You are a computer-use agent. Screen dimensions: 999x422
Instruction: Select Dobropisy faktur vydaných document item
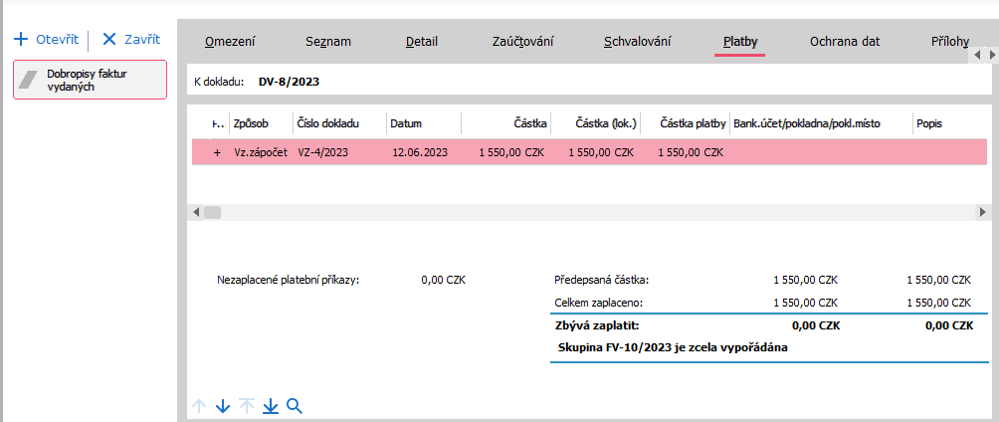point(90,80)
